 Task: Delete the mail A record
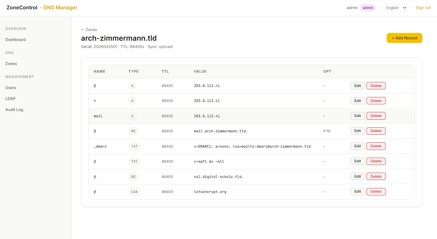pos(376,116)
